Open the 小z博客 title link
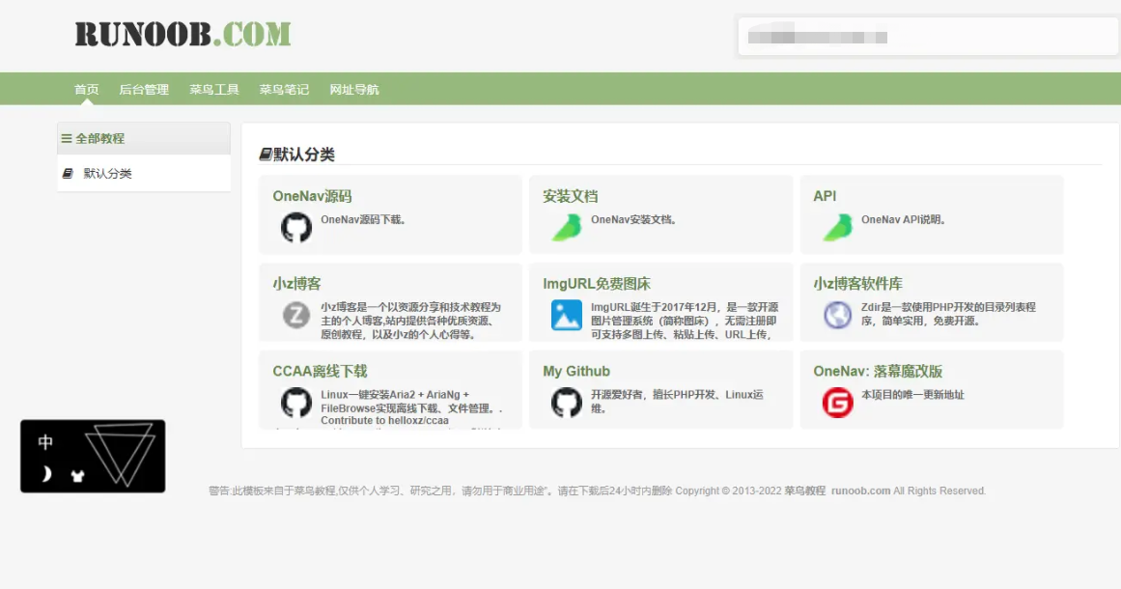 point(296,284)
